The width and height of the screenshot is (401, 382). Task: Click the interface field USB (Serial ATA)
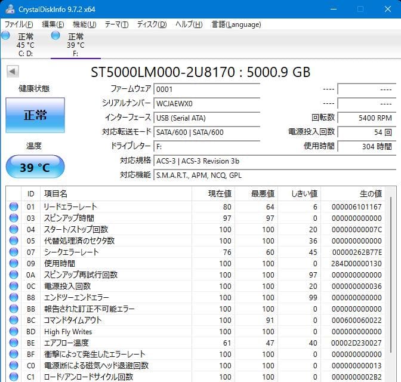tap(207, 118)
